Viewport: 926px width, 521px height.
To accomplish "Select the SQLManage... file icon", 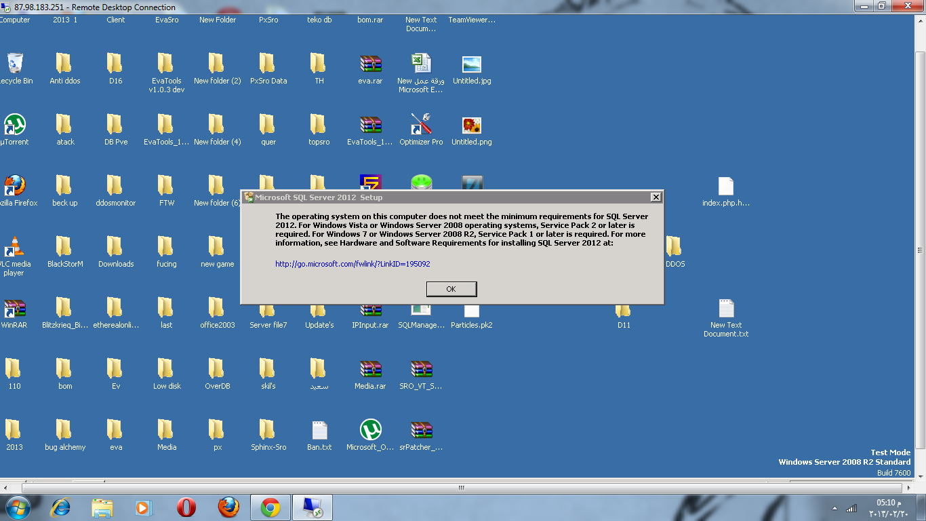I will (x=421, y=317).
